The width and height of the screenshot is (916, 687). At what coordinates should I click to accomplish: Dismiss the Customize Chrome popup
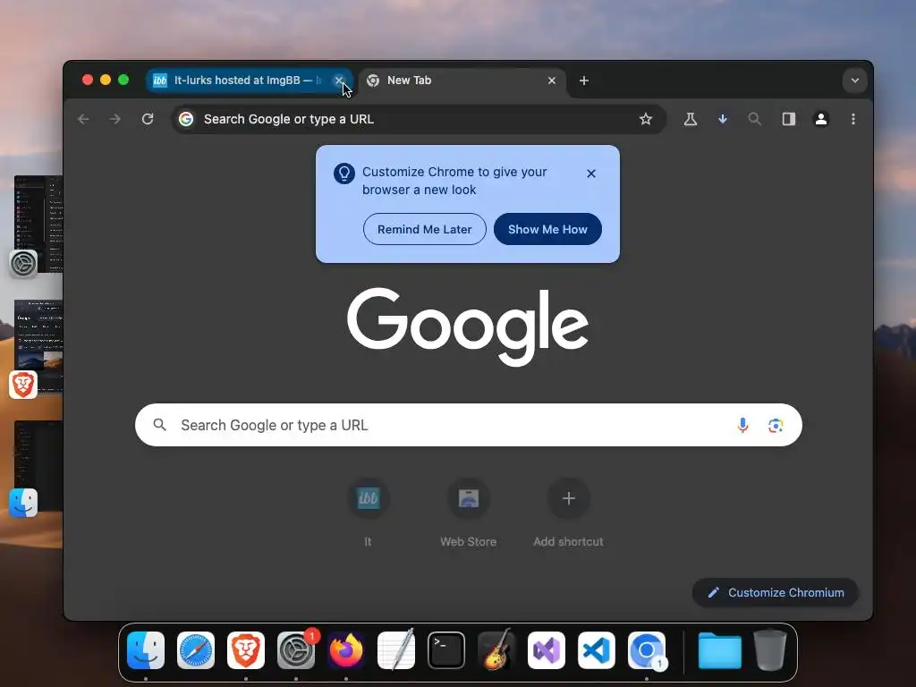[591, 174]
